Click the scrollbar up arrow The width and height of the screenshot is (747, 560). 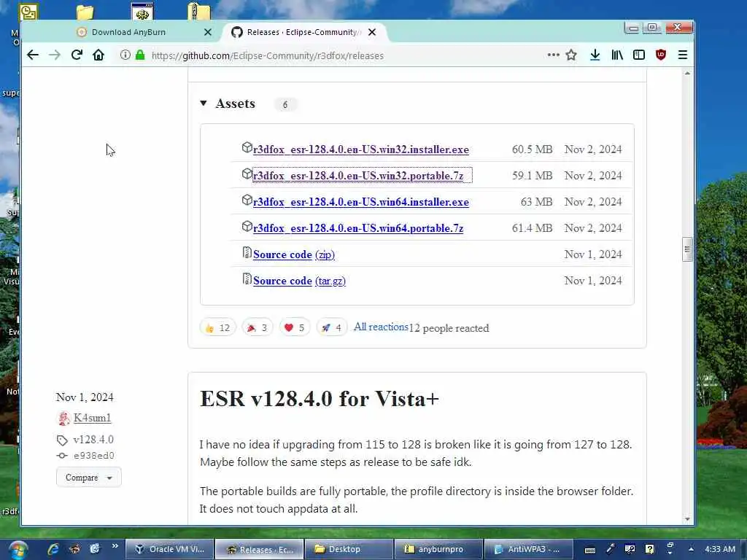click(x=687, y=74)
